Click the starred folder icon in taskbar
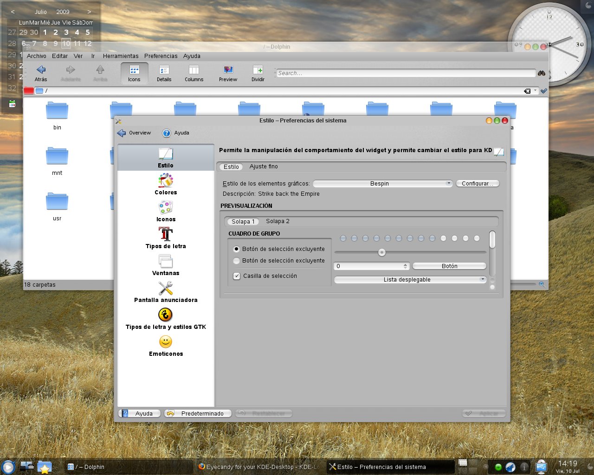Viewport: 594px width, 475px height. [45, 467]
